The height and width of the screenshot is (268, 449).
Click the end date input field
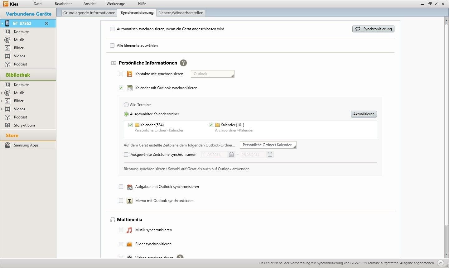[253, 155]
